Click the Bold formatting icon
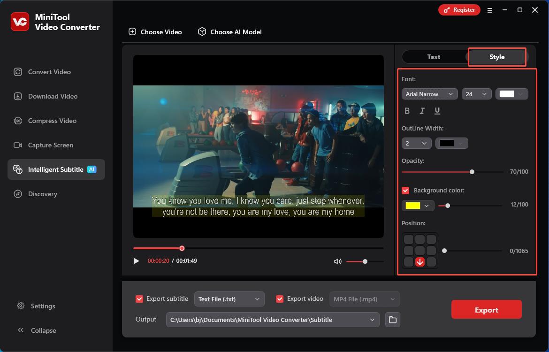The width and height of the screenshot is (549, 352). tap(407, 111)
